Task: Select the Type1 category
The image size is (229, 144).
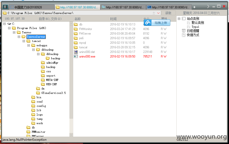Action: tap(195, 27)
